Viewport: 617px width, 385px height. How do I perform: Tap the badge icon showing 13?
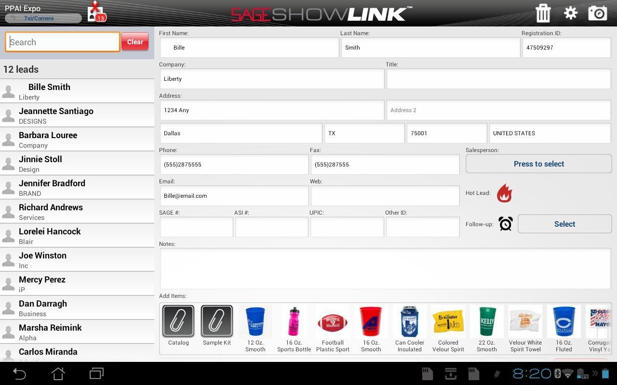point(96,12)
